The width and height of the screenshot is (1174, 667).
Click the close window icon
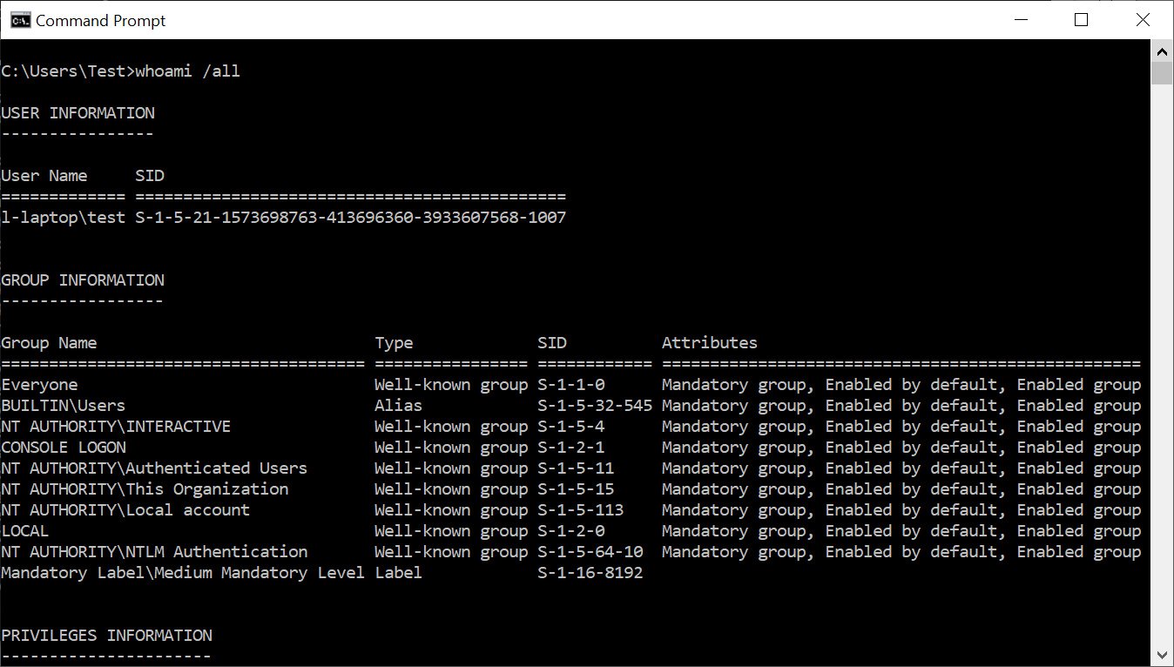(1143, 19)
